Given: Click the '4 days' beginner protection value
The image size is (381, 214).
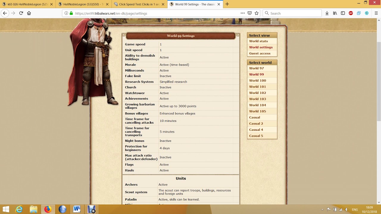Looking at the screenshot, I should point(165,148).
